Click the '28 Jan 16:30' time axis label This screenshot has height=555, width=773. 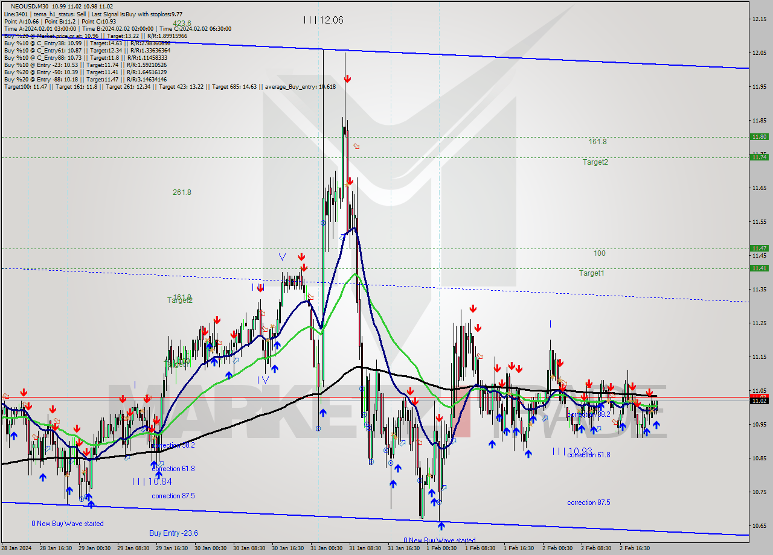[55, 548]
